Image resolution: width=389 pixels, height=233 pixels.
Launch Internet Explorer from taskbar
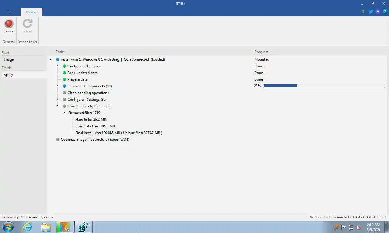click(27, 227)
